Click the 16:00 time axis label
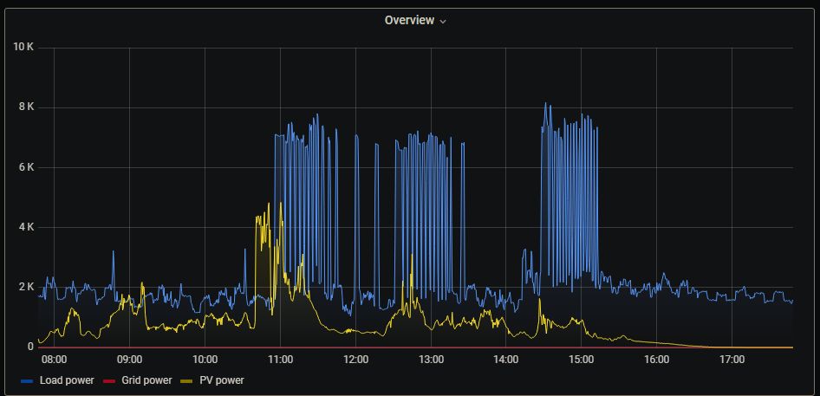 (x=657, y=360)
